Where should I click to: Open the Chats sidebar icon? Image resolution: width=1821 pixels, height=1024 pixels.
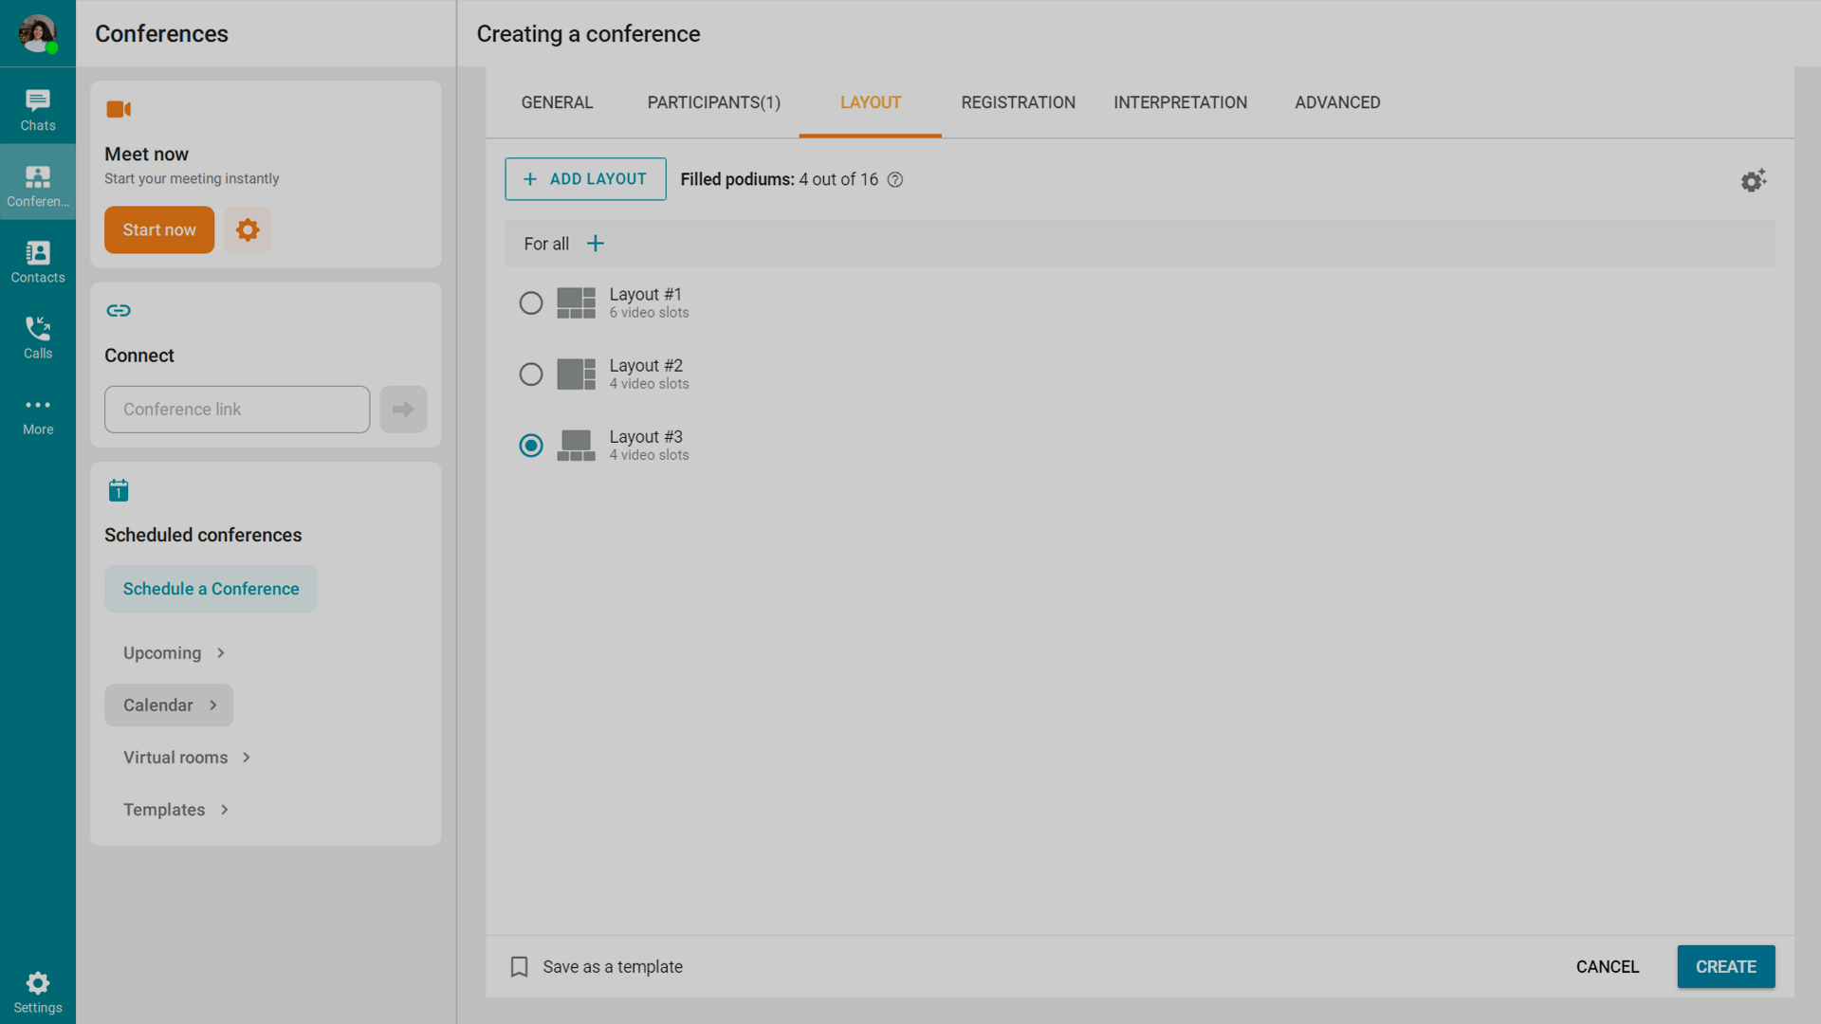pos(38,109)
